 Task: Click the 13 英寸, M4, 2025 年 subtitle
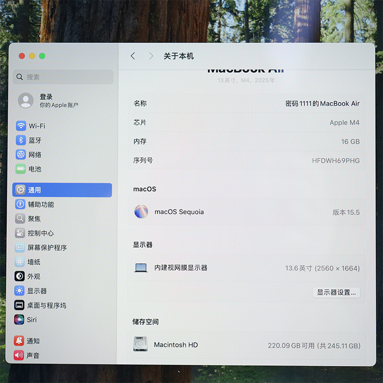tap(246, 80)
